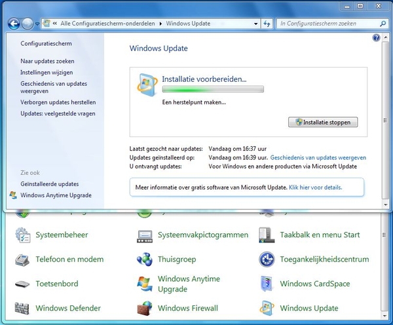Open 'Instellingen wijzigen' in sidebar

[x=47, y=73]
